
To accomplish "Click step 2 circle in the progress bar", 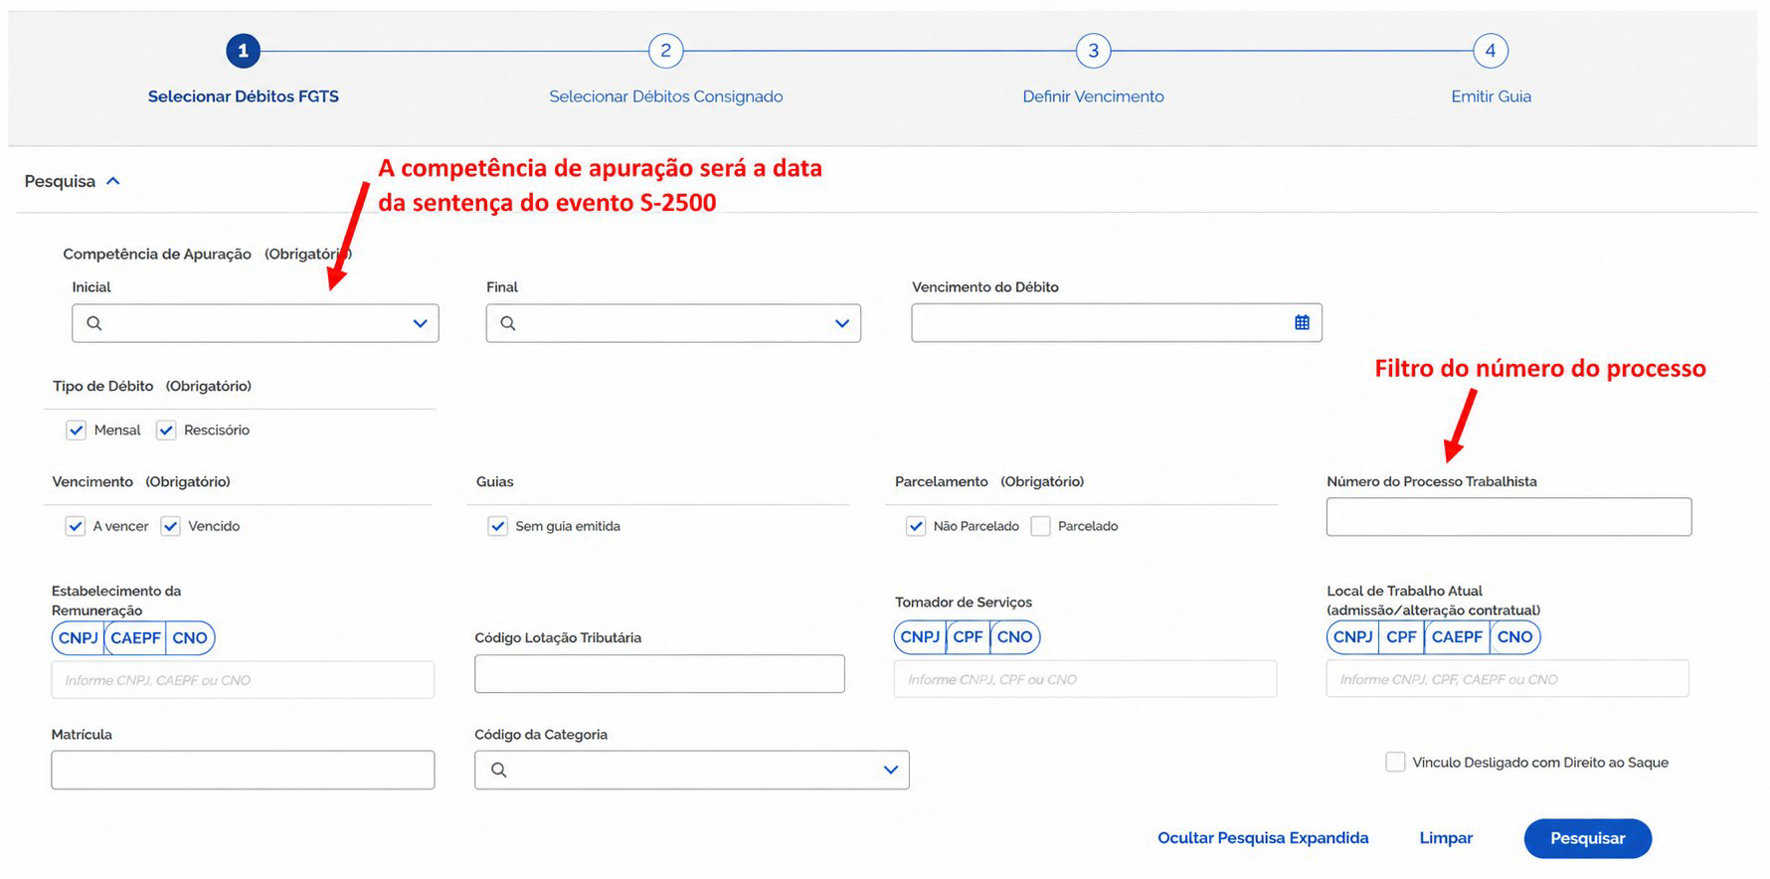I will (x=665, y=51).
